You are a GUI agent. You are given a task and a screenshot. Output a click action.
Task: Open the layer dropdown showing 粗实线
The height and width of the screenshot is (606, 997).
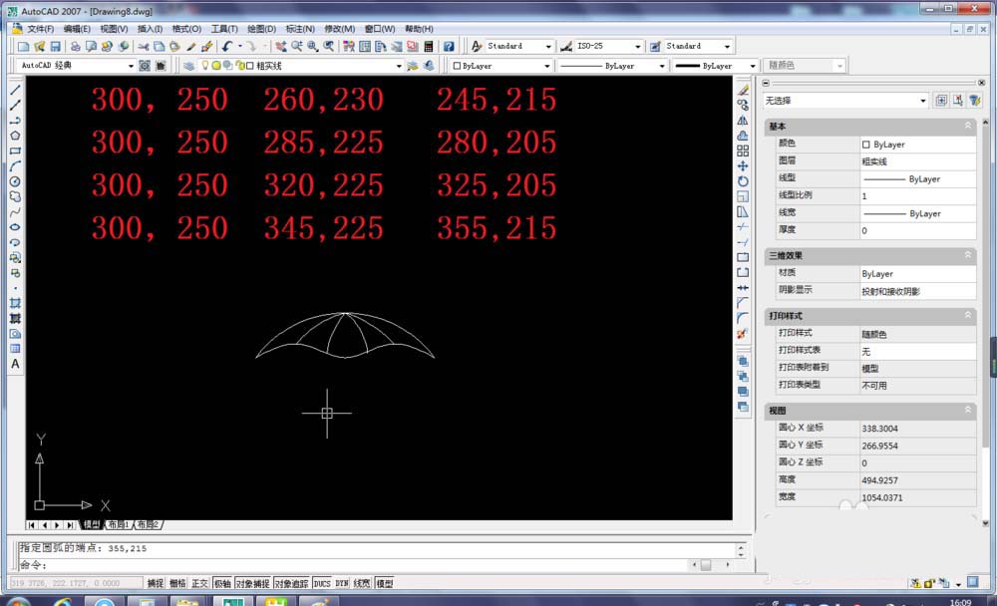[x=399, y=66]
